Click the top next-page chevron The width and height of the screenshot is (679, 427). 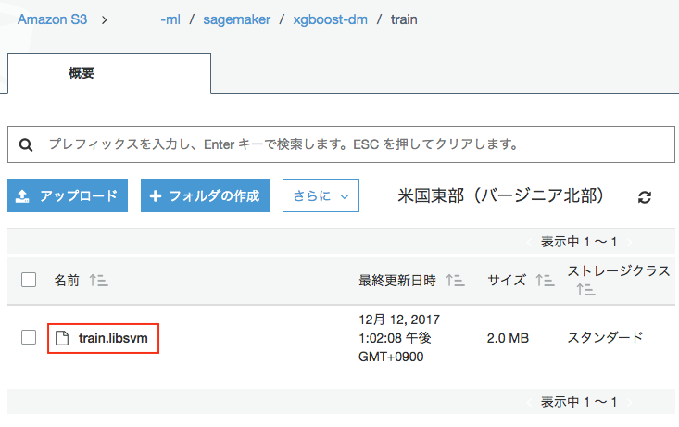coord(631,242)
